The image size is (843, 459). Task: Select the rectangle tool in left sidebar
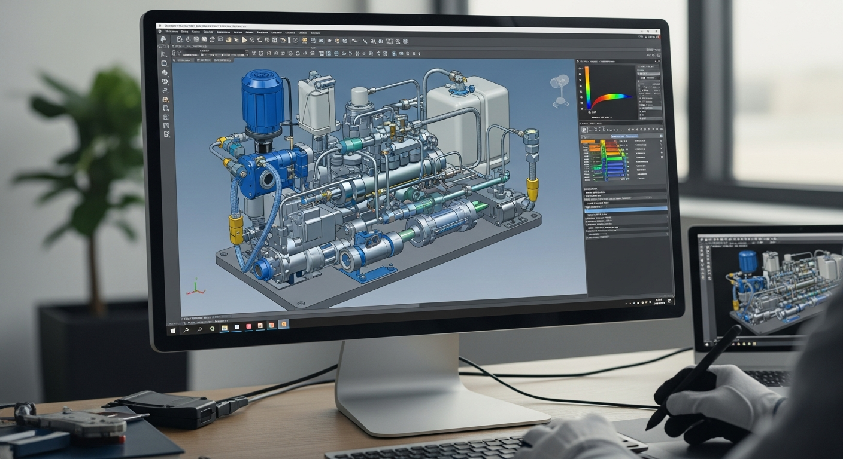coord(164,63)
